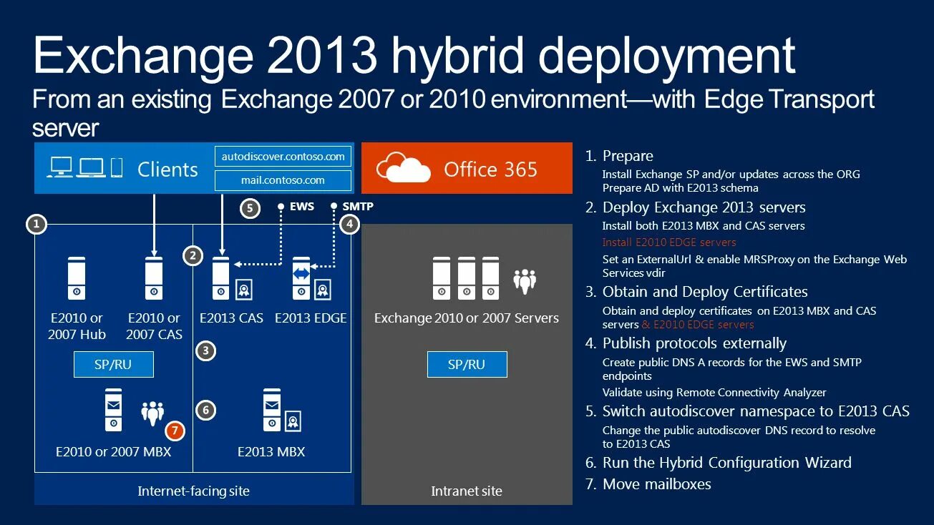Image resolution: width=934 pixels, height=525 pixels.
Task: Click the SP/RU box in Internet-facing site
Action: [x=113, y=364]
